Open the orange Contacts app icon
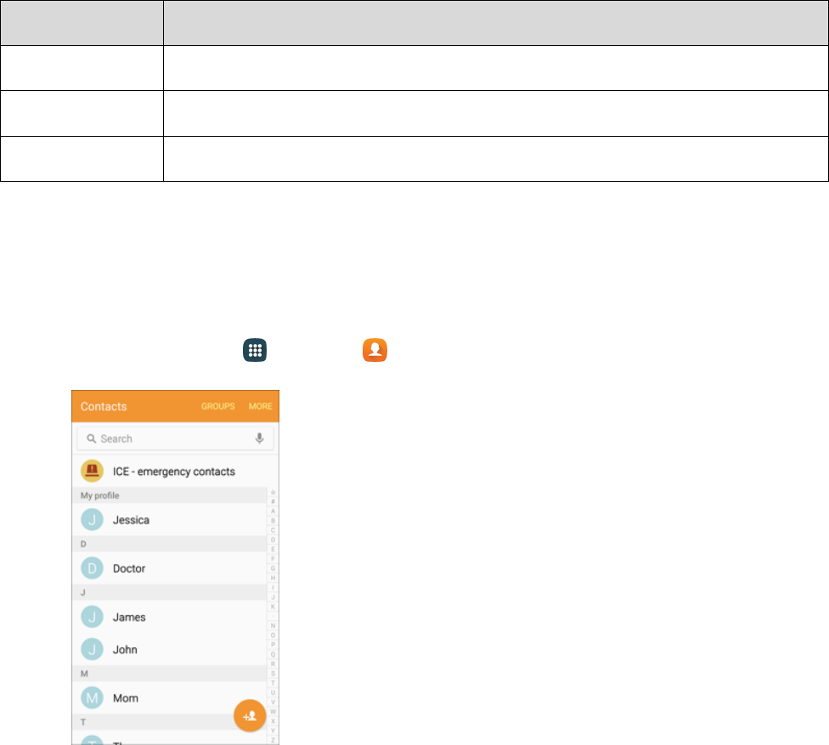 pos(375,350)
